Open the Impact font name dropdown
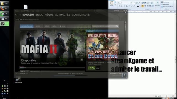Image resolution: width=177 pixels, height=99 pixels. [x=130, y=3]
